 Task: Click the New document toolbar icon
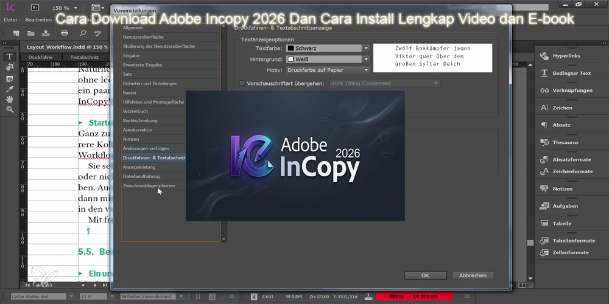16,33
